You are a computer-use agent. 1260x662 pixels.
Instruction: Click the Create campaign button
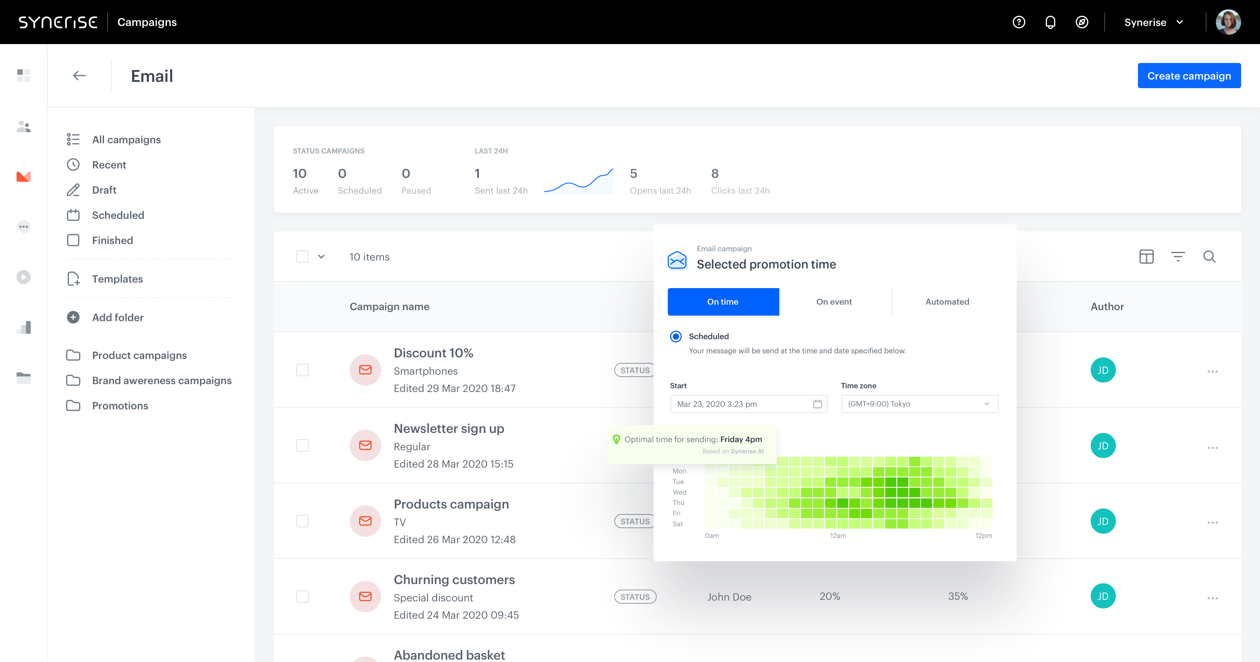(1189, 76)
